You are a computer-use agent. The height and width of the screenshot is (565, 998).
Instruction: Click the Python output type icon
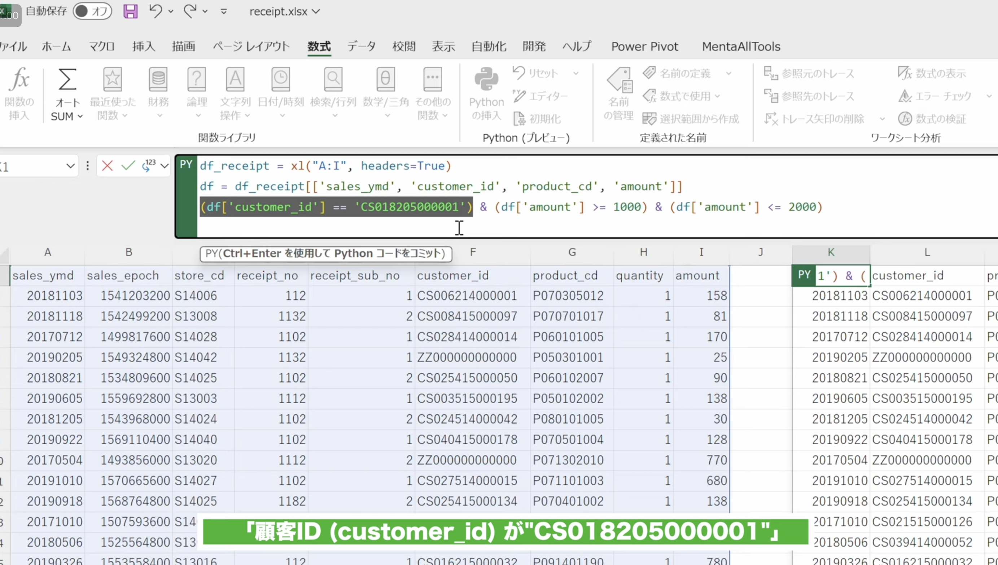149,166
